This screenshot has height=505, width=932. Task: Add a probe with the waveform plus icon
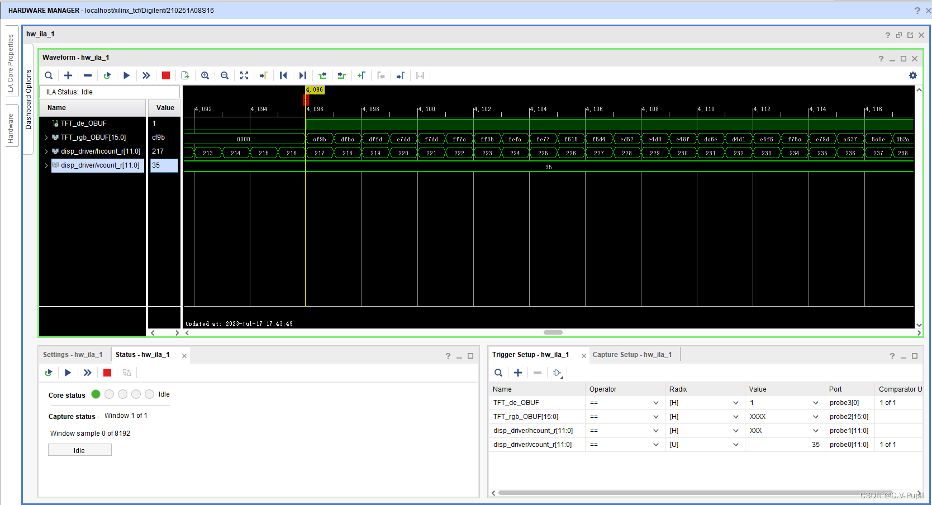[x=68, y=75]
